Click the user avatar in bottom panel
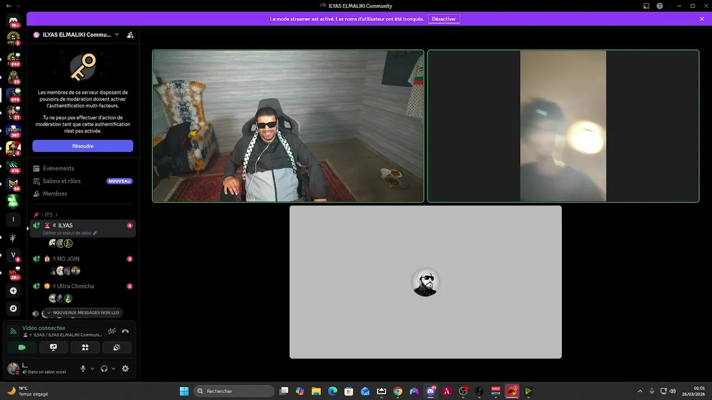Viewport: 712px width, 400px height. [13, 368]
